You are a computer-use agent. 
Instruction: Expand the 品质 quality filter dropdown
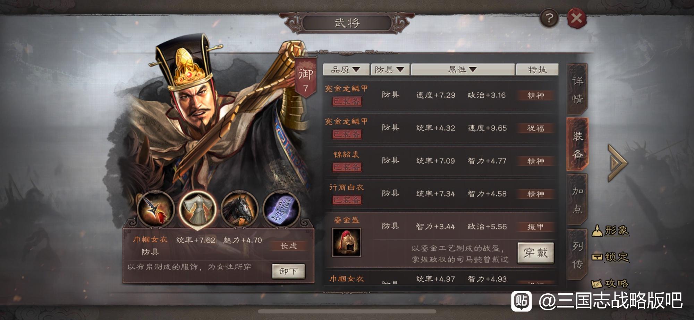point(346,70)
